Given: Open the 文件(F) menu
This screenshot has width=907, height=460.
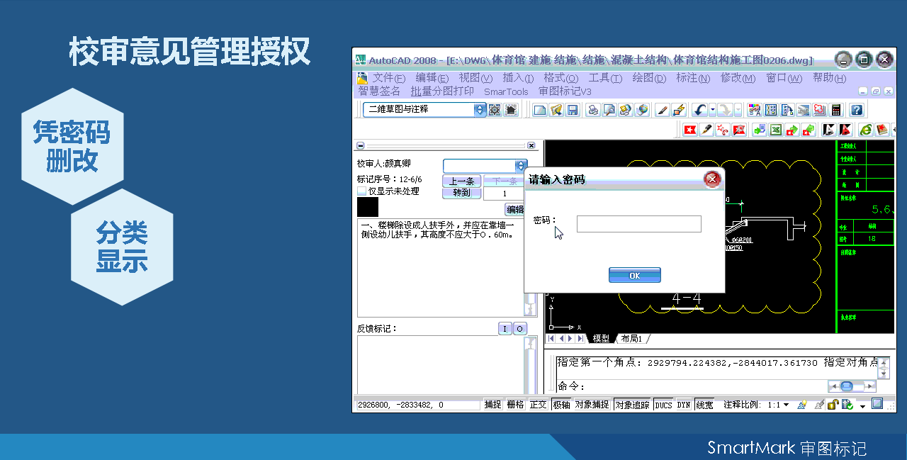Looking at the screenshot, I should pyautogui.click(x=388, y=78).
